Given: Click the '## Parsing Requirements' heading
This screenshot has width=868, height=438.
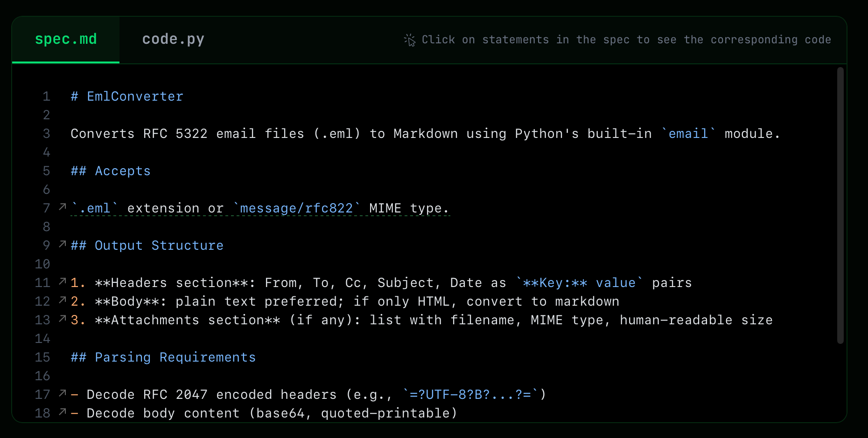Looking at the screenshot, I should (163, 357).
